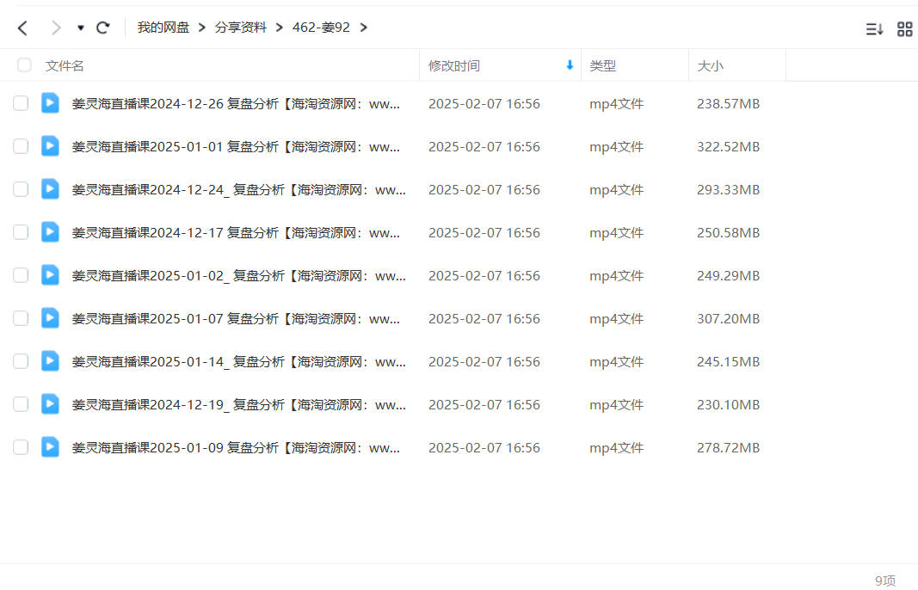Select the 293.33MB size cell
Viewport: 918px width, 590px height.
(729, 189)
